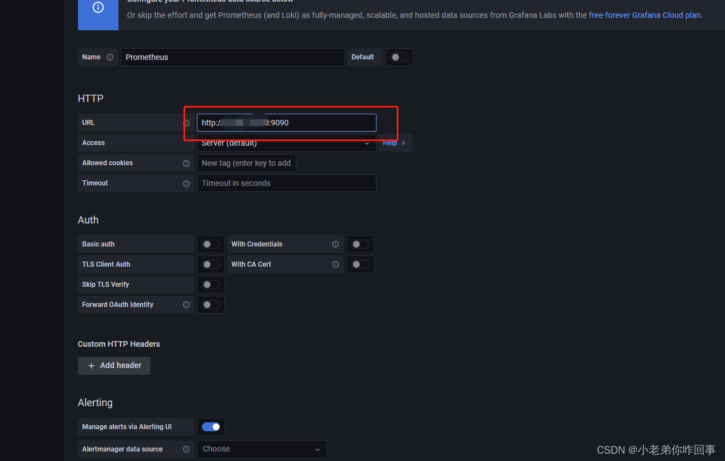
Task: Disable Manage alerts via Alerting UI
Action: tap(211, 427)
